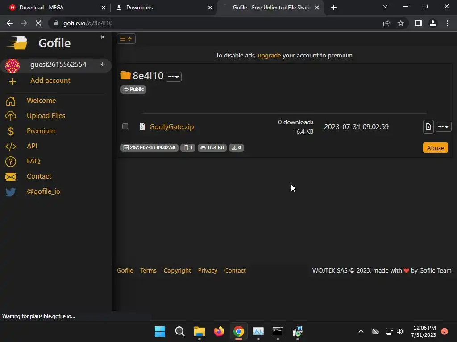Click the folder creation date badge
The width and height of the screenshot is (457, 342).
pos(150,148)
